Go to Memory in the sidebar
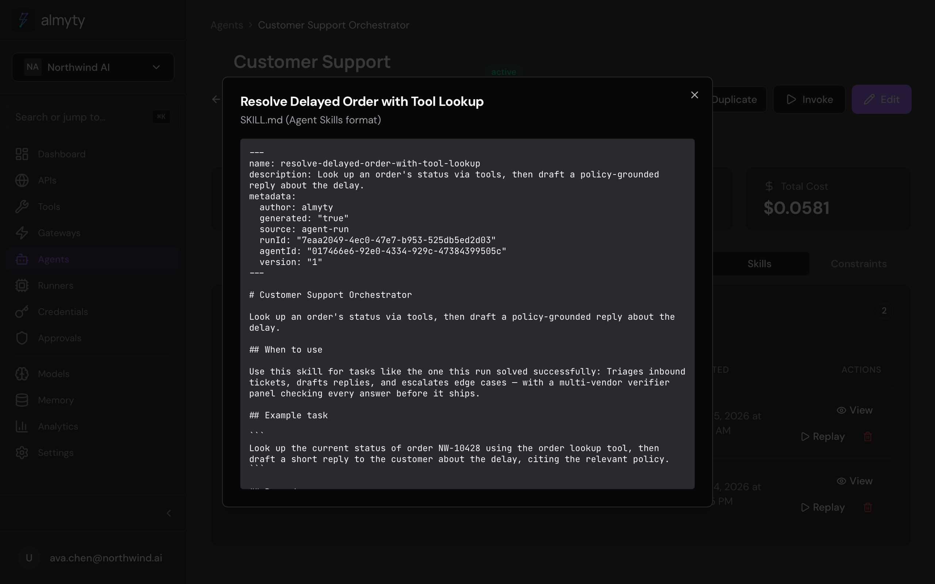 93,400
